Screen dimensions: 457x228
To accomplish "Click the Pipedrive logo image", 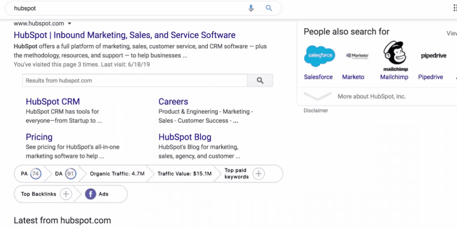I will (x=433, y=56).
